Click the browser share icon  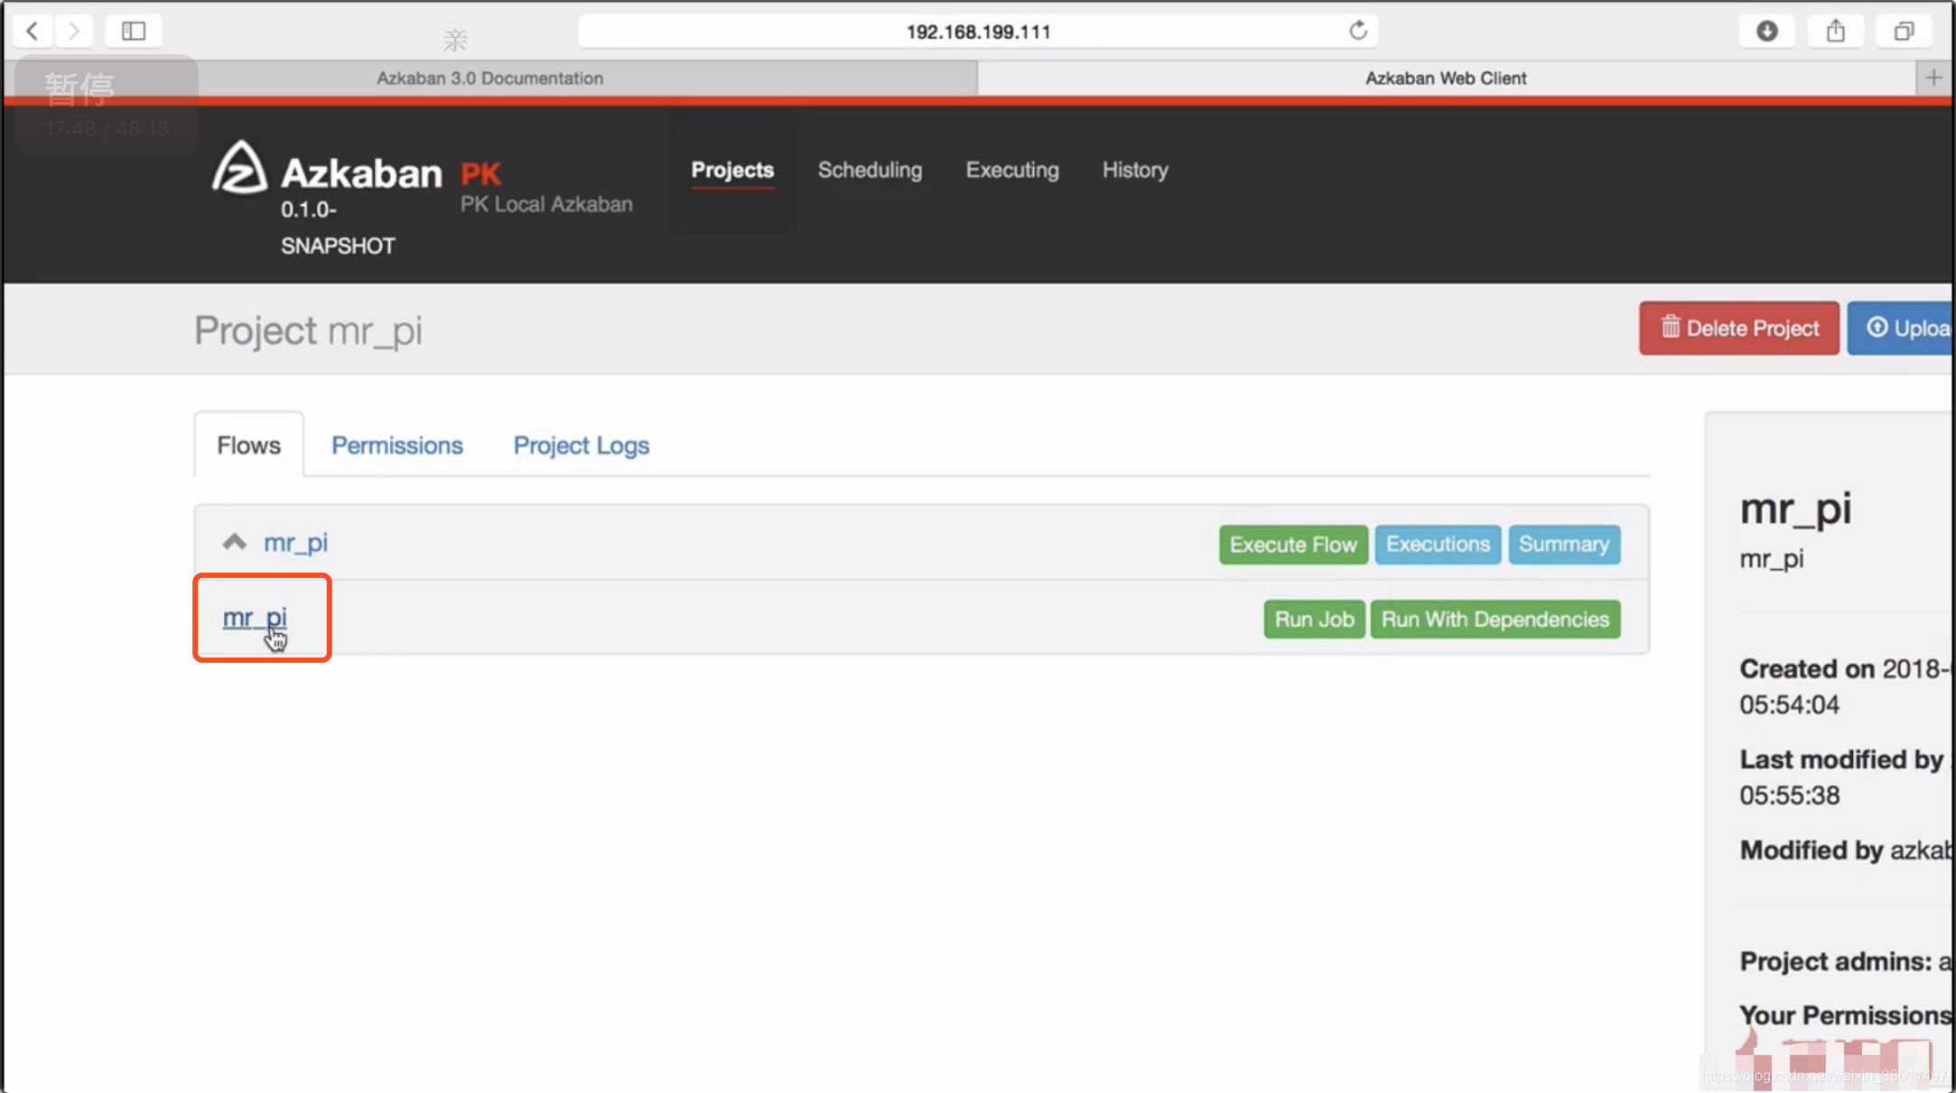[x=1836, y=31]
